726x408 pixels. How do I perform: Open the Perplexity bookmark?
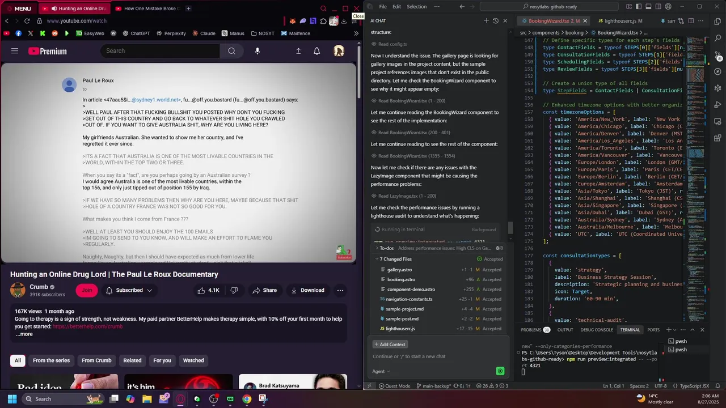coord(170,33)
